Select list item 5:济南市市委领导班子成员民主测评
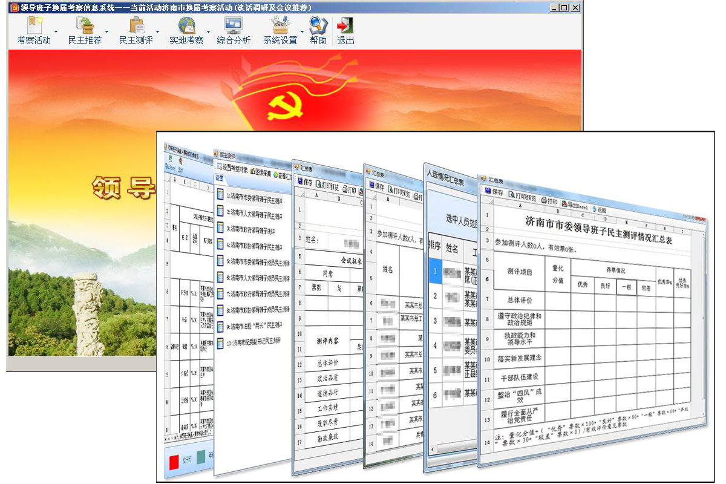Viewport: 726px width, 484px height. pyautogui.click(x=253, y=262)
